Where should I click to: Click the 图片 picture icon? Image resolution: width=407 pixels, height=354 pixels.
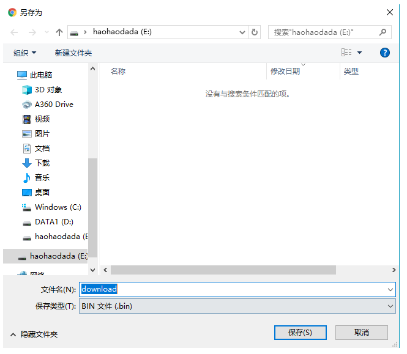[27, 134]
